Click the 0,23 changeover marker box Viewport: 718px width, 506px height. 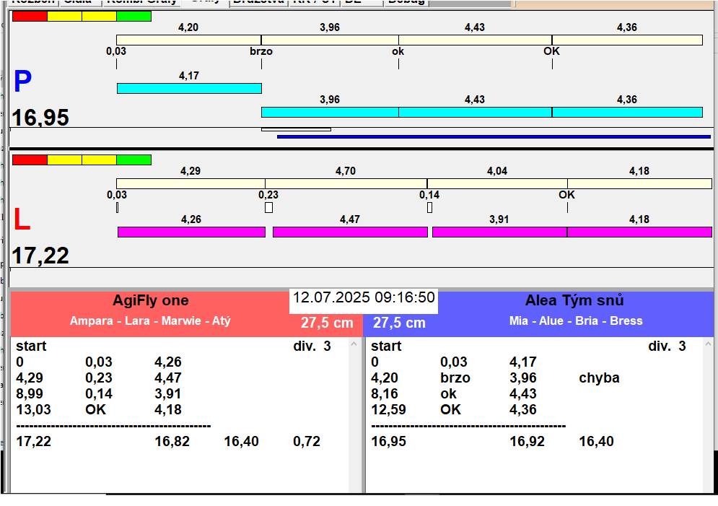click(268, 208)
